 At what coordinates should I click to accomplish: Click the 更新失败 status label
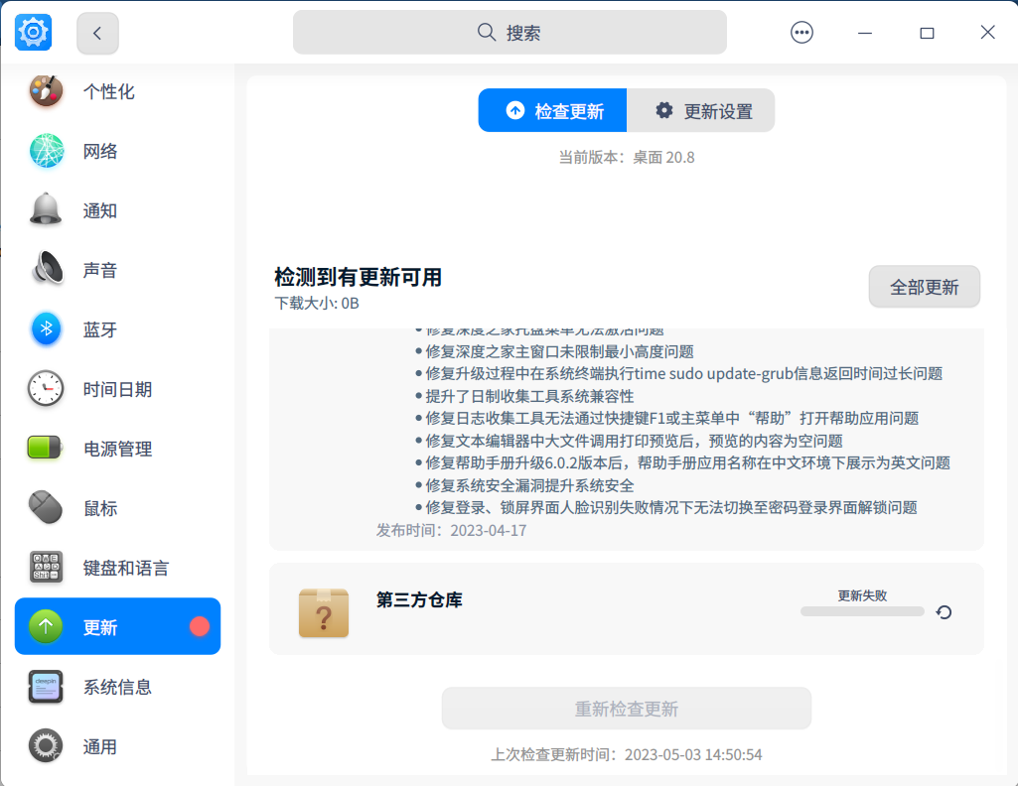(x=862, y=595)
